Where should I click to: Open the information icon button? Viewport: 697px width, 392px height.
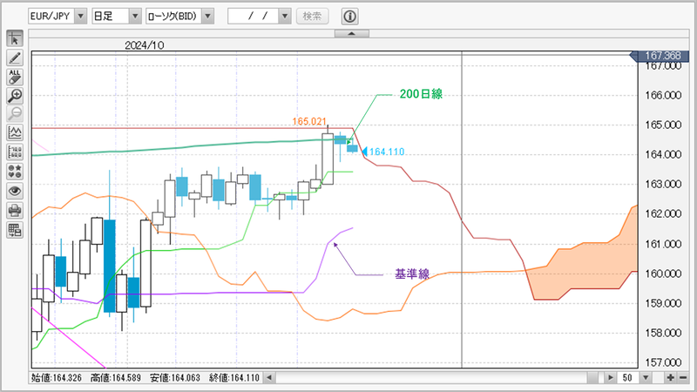tap(350, 17)
